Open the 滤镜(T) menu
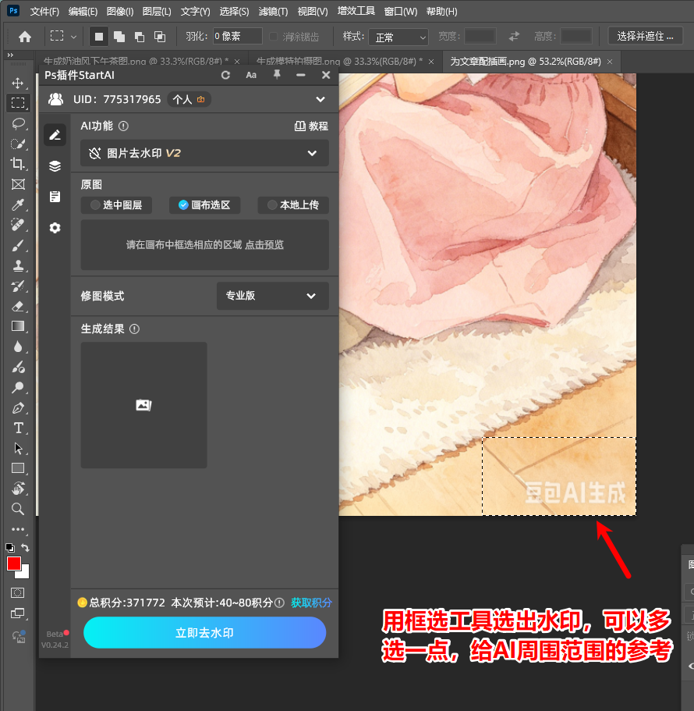 pyautogui.click(x=273, y=12)
